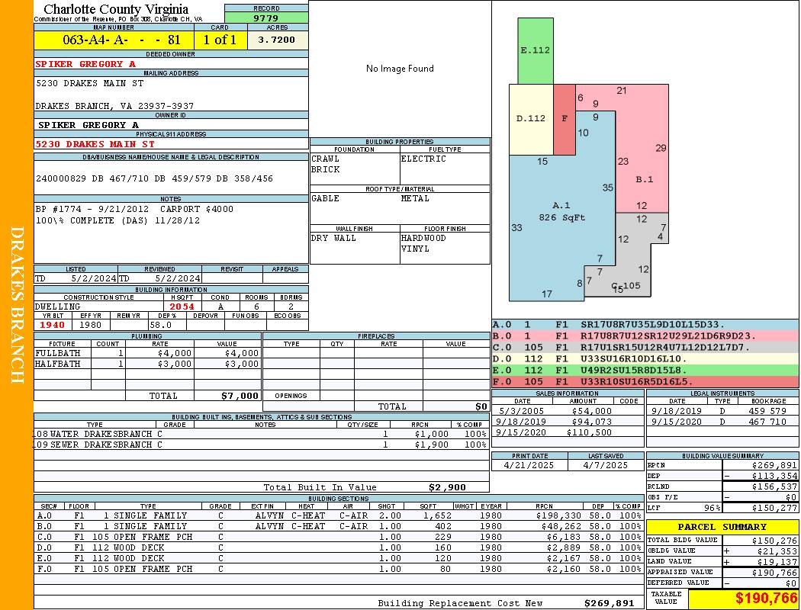The image size is (801, 610).
Task: Click red F porch section in sketch
Action: (x=565, y=119)
